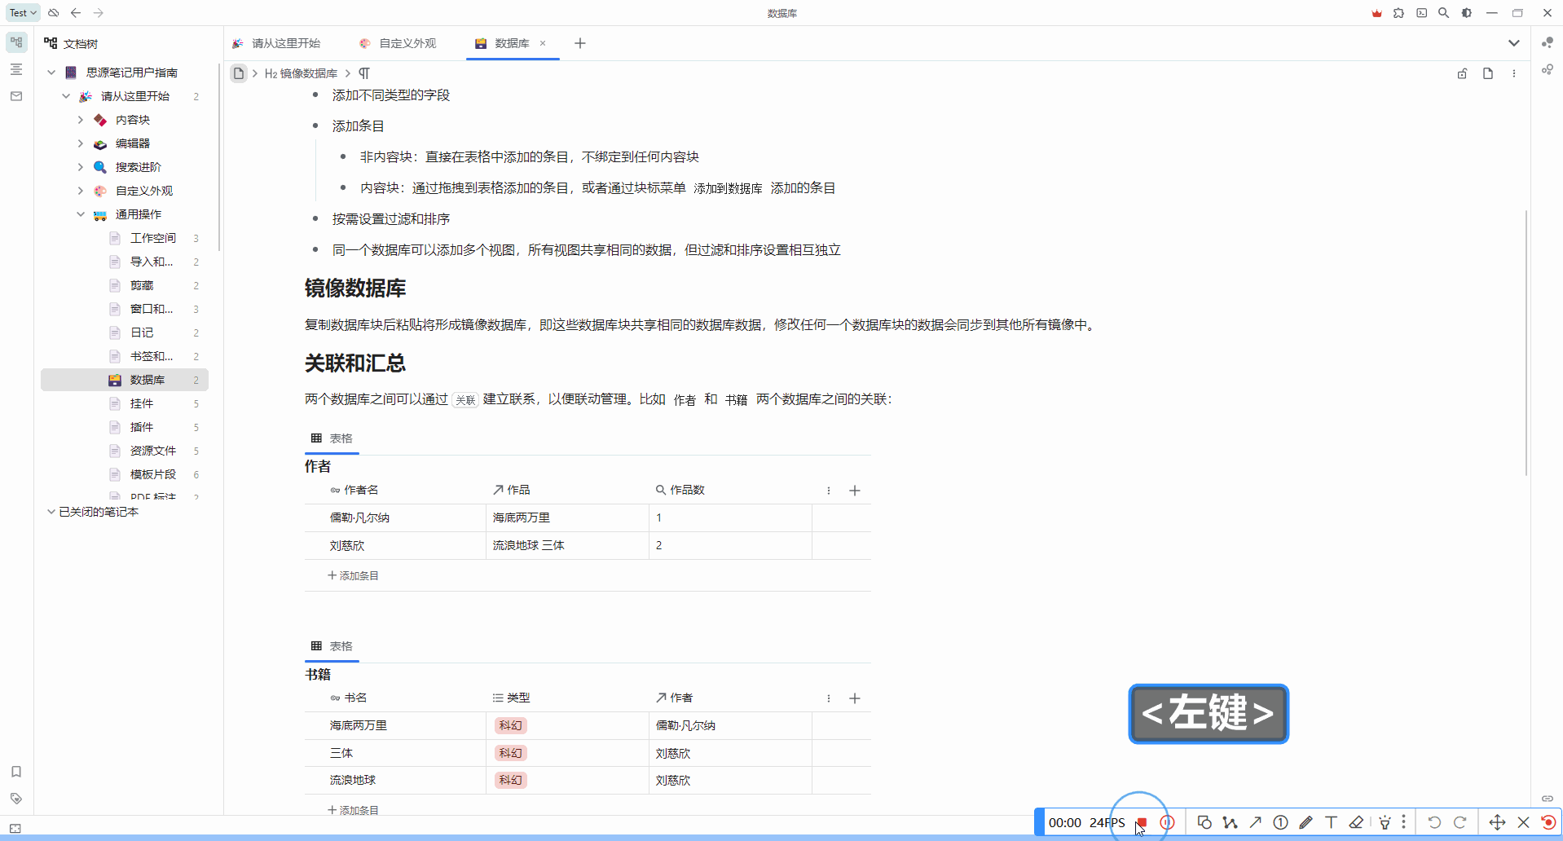Image resolution: width=1563 pixels, height=841 pixels.
Task: Toggle read-only lock for the current document
Action: 1462,73
